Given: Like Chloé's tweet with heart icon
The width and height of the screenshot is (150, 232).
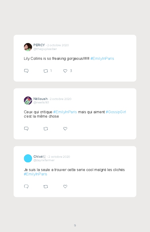Looking at the screenshot, I should click(65, 186).
